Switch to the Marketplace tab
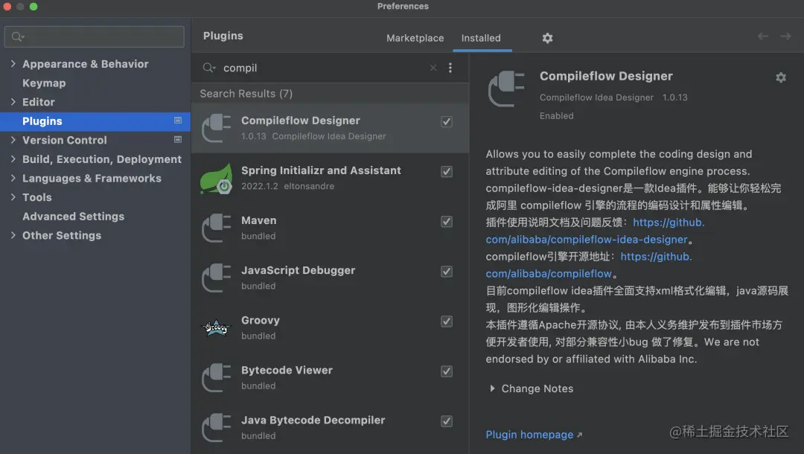The image size is (804, 454). [415, 38]
